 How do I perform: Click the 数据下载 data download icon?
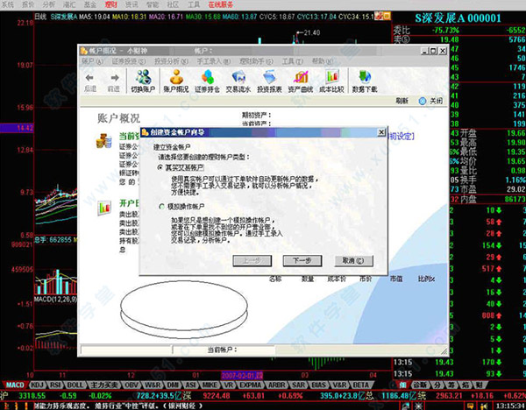[x=365, y=81]
